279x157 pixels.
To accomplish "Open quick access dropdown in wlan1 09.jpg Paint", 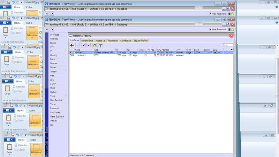I will click(22, 18).
